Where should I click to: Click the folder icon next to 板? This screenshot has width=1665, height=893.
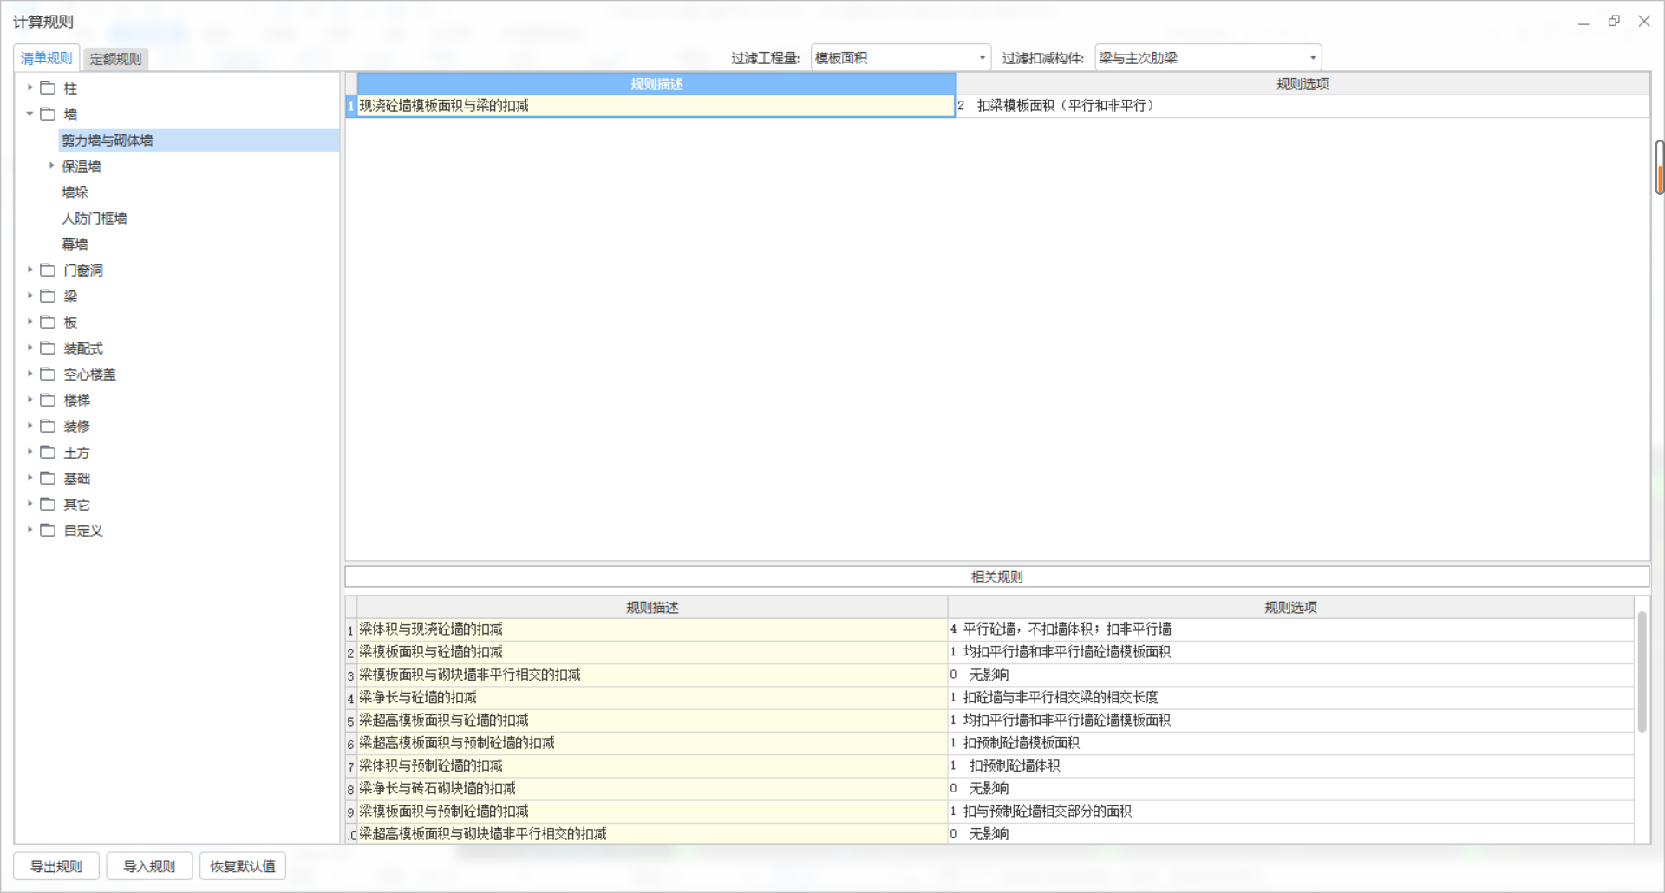point(48,322)
